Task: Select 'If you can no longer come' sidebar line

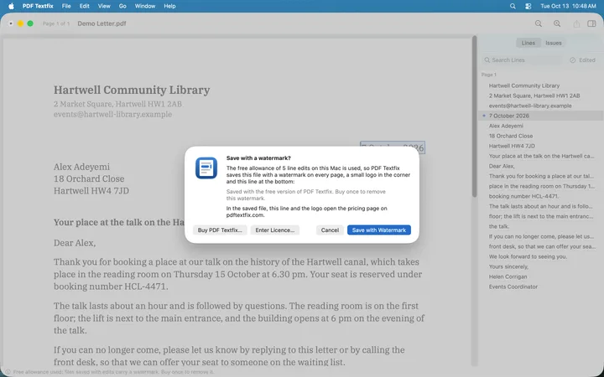Action: click(x=541, y=236)
